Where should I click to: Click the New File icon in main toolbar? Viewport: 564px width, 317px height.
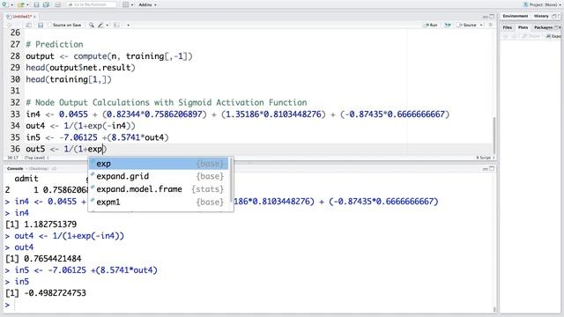4,4
